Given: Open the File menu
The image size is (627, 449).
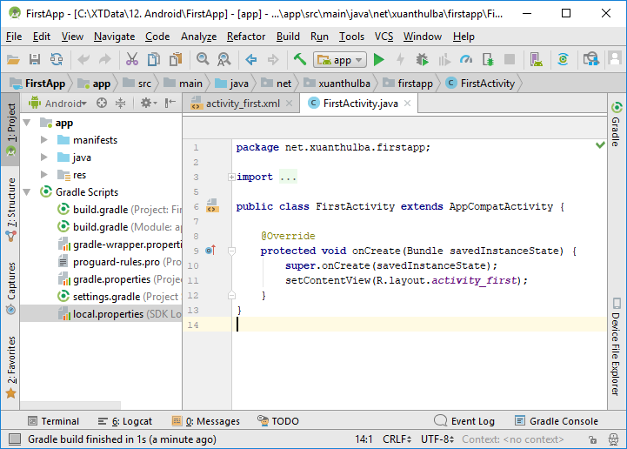Looking at the screenshot, I should 14,37.
